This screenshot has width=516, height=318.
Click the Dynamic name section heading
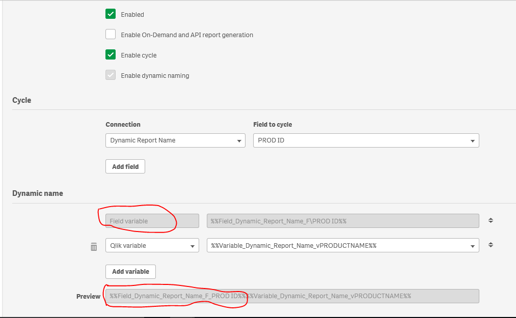(38, 193)
